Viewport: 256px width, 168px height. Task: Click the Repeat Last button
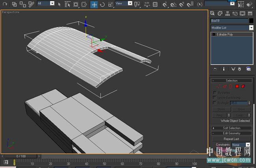tap(231, 139)
